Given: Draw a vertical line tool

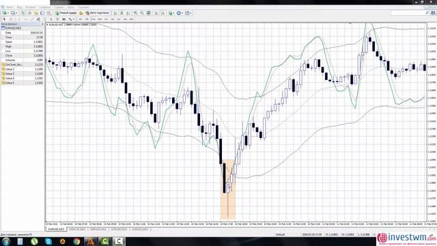Looking at the screenshot, I should (19, 19).
